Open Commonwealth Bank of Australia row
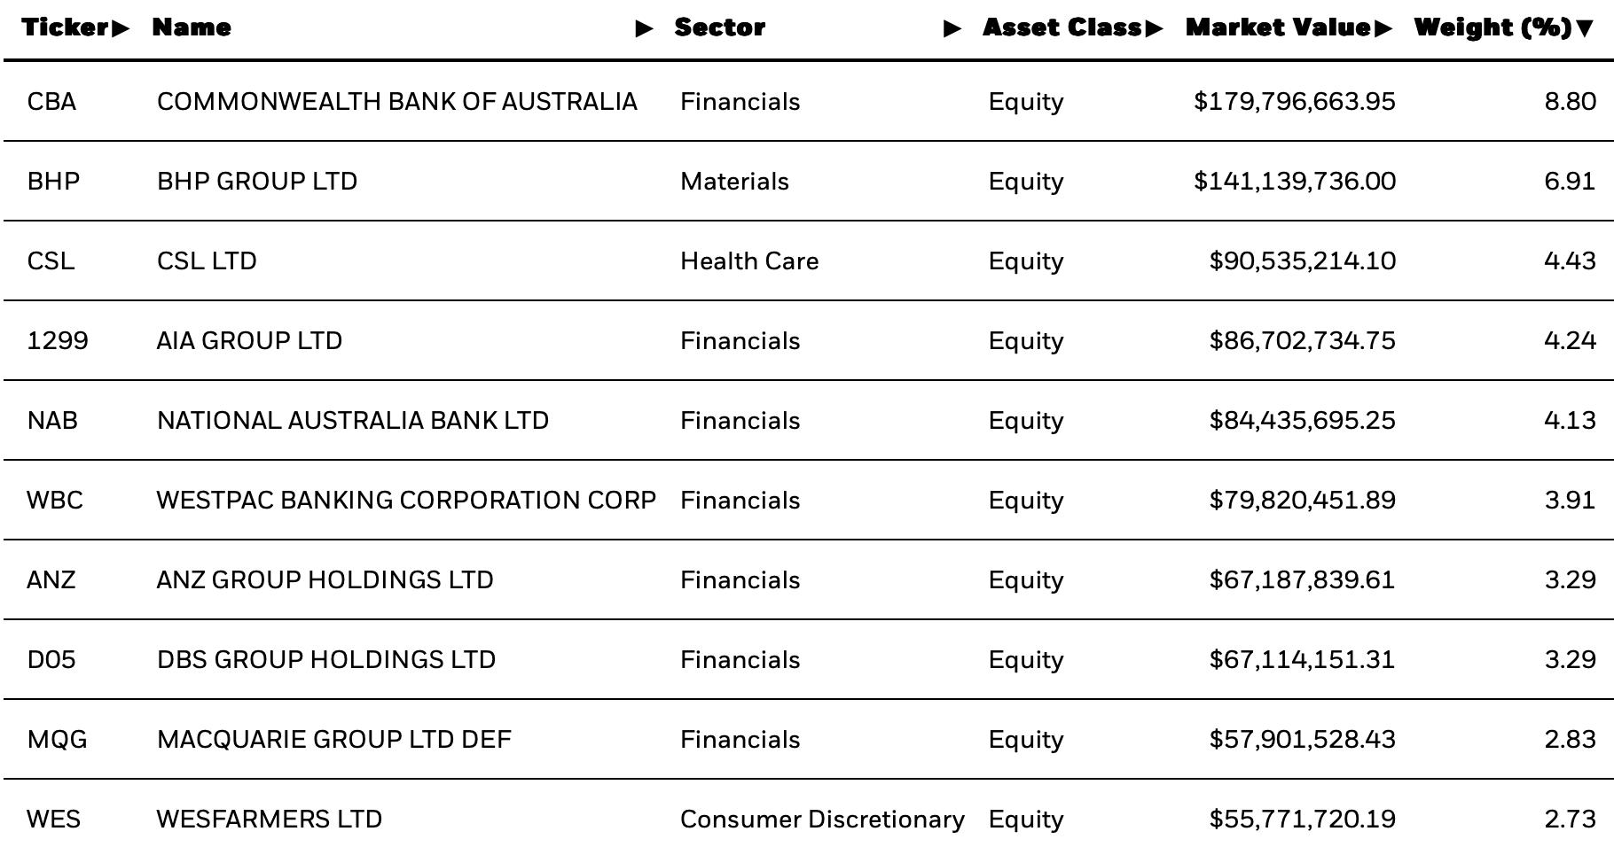Screen dimensions: 1614x847 [809, 101]
